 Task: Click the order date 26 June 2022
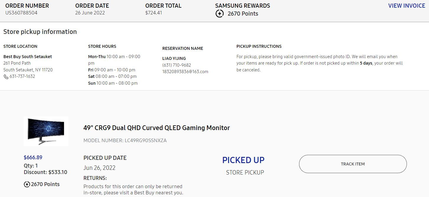pos(90,13)
